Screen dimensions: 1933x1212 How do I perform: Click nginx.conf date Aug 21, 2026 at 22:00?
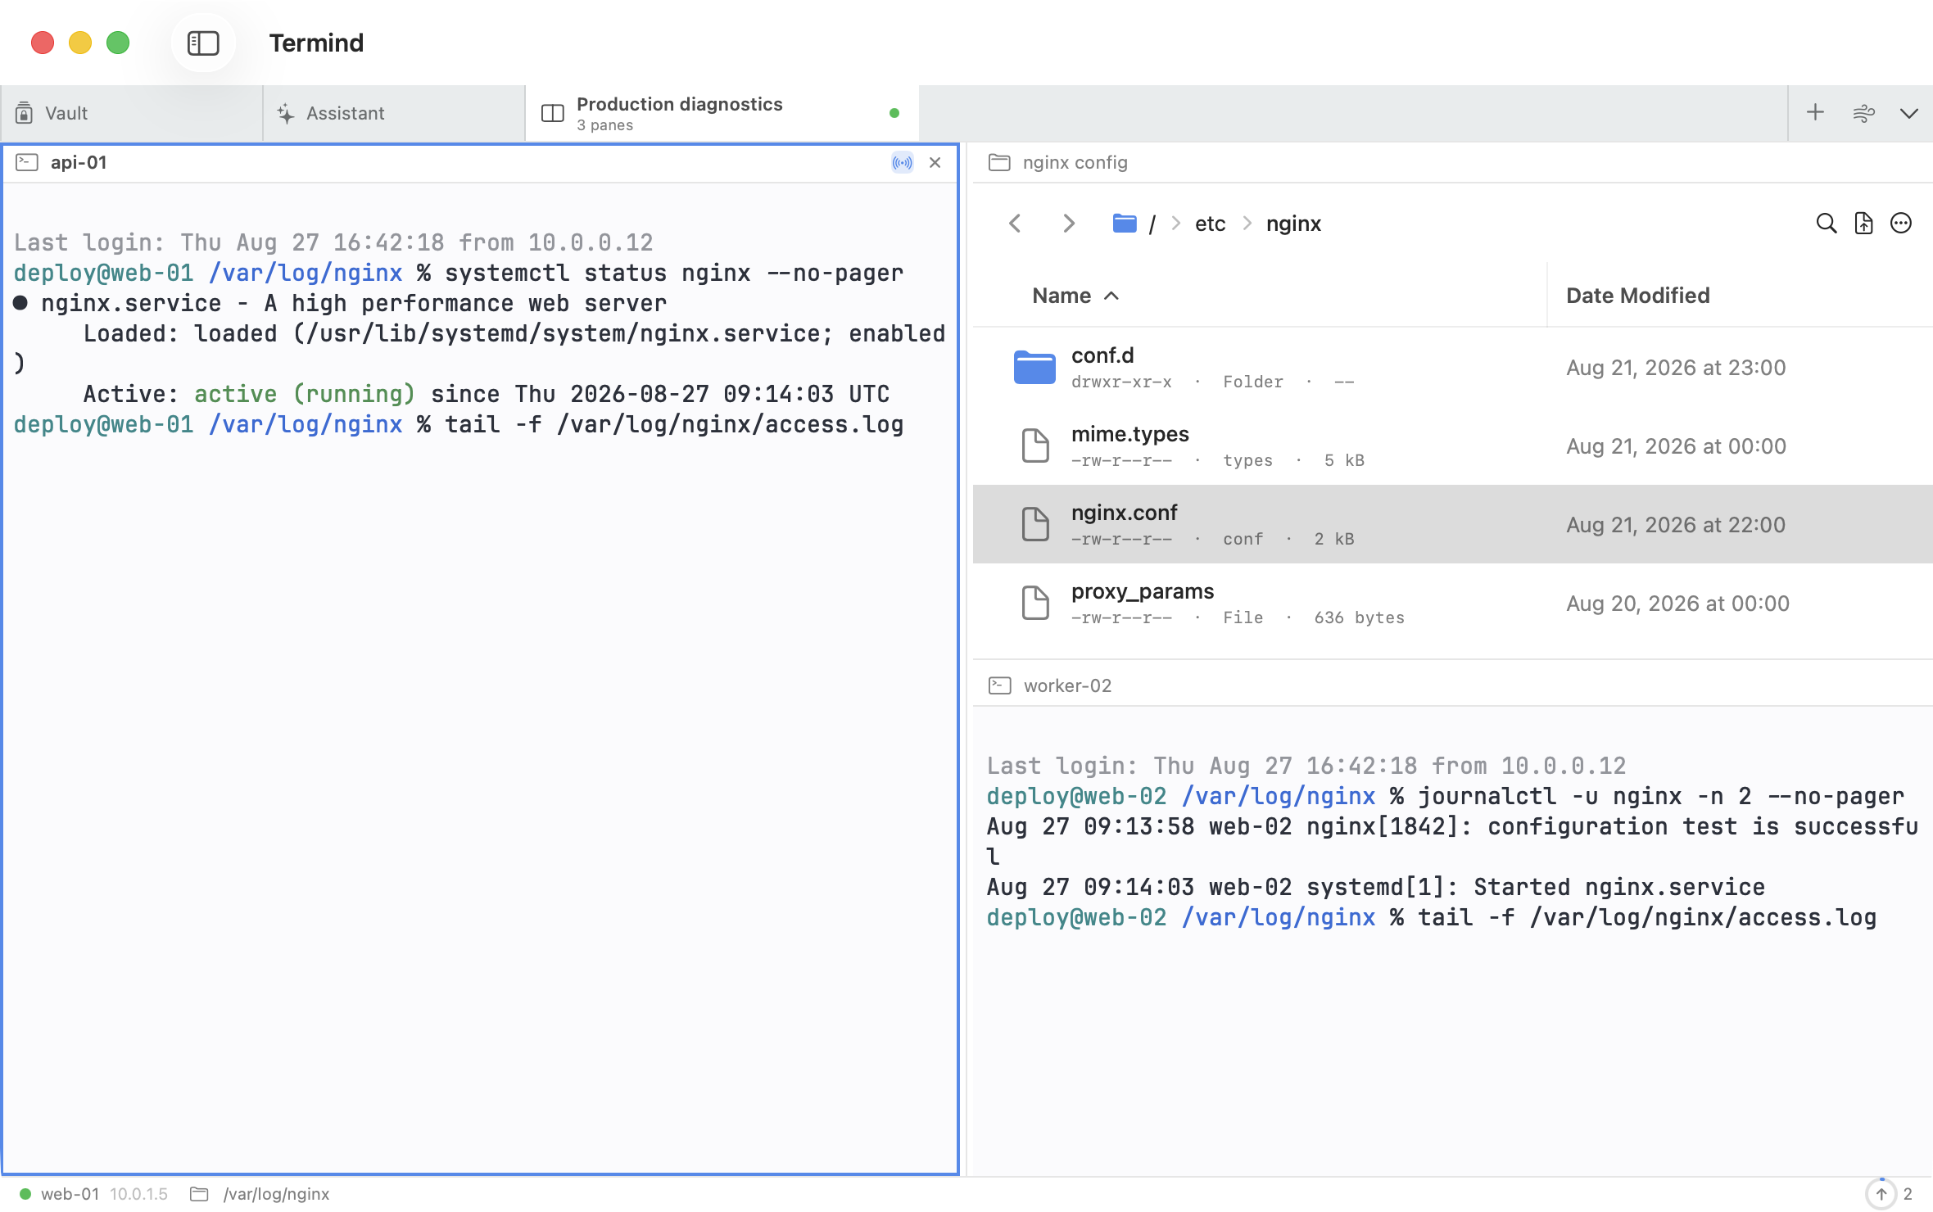pos(1675,525)
